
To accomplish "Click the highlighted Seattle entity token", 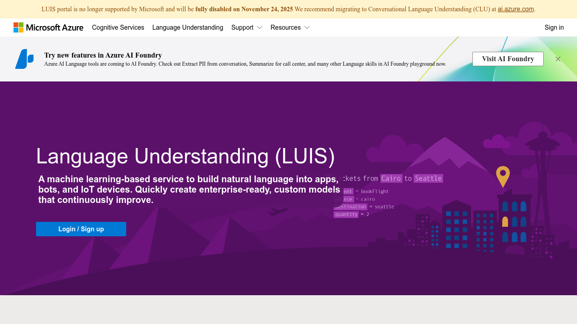I will pyautogui.click(x=428, y=178).
